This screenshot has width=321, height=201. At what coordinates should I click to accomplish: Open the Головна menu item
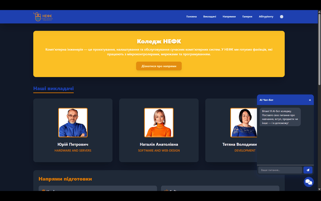192,17
